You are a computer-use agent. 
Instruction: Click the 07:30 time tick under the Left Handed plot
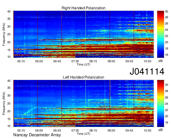click(75, 130)
